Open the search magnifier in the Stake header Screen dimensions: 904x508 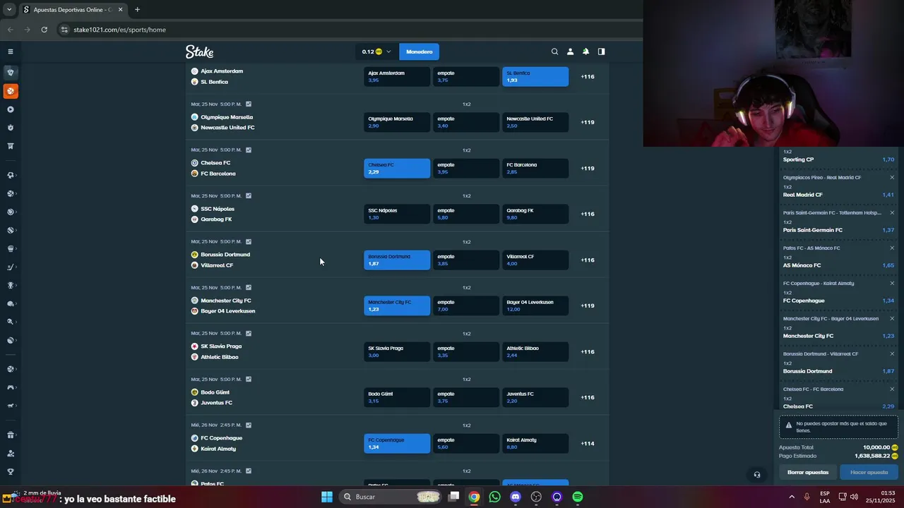tap(554, 52)
